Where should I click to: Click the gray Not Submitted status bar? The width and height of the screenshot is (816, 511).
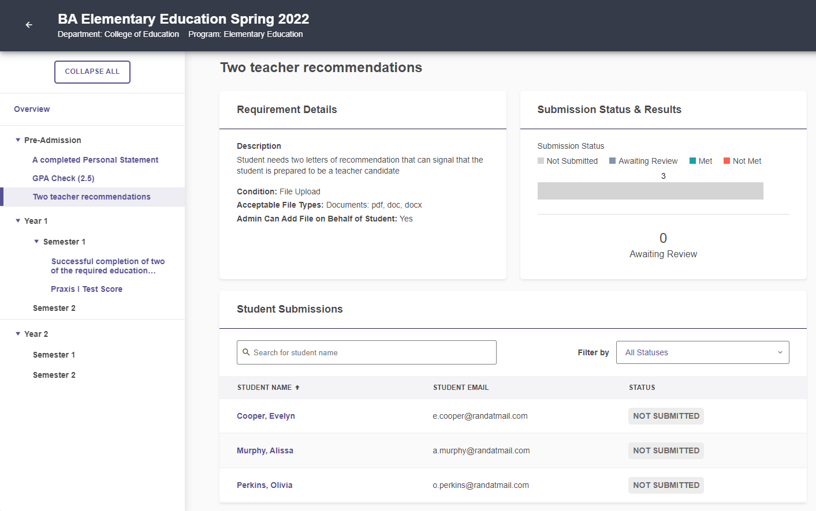coord(650,191)
